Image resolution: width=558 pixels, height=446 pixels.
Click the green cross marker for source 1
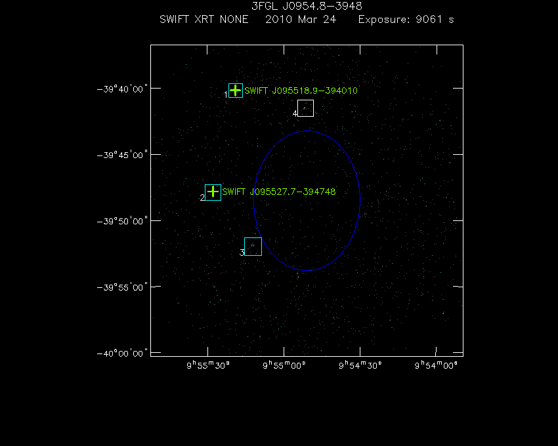tap(235, 91)
